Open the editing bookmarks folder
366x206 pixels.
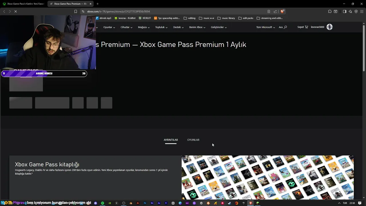pos(190,18)
